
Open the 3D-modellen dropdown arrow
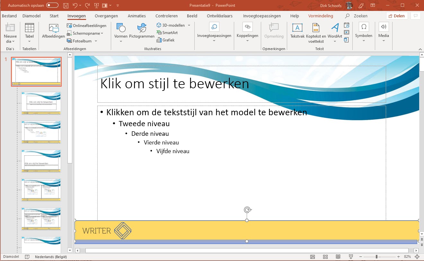(x=189, y=25)
